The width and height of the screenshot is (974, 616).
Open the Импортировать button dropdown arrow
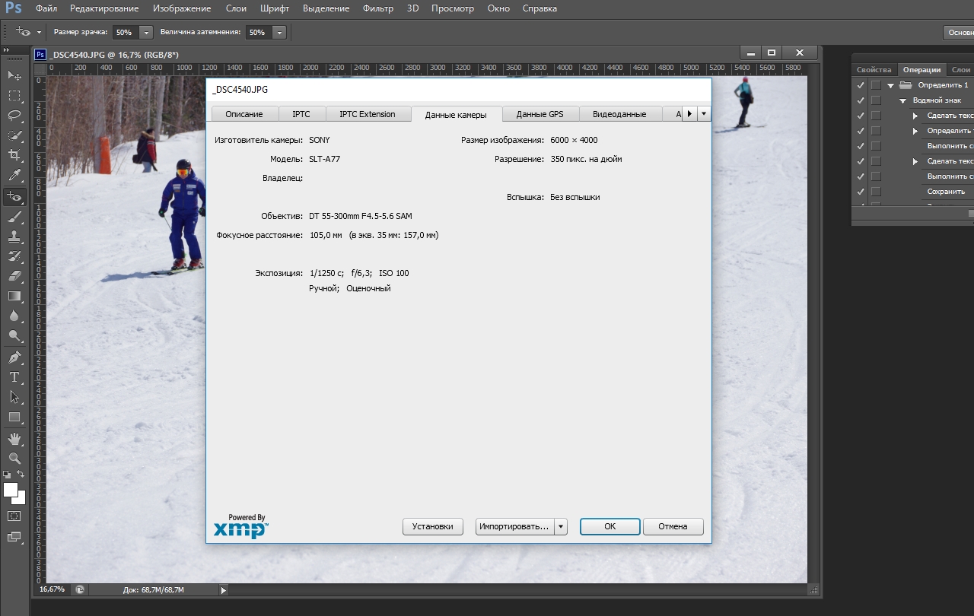click(561, 526)
